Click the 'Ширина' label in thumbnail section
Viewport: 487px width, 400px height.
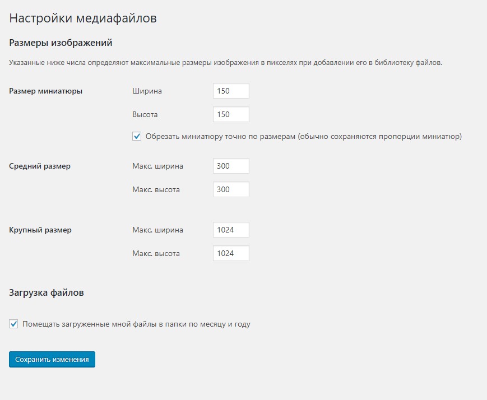click(147, 91)
